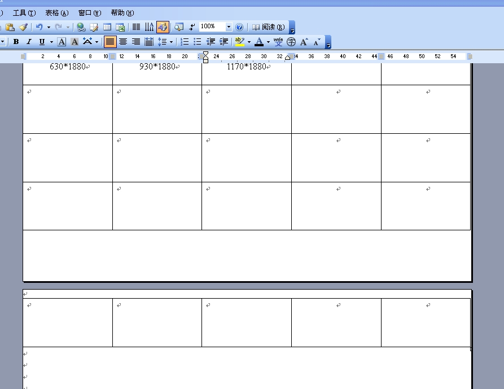Click the Columns layout icon

click(136, 27)
